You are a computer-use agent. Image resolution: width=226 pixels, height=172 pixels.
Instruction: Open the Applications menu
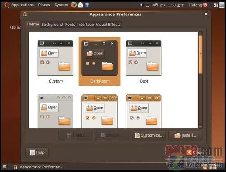(23, 5)
